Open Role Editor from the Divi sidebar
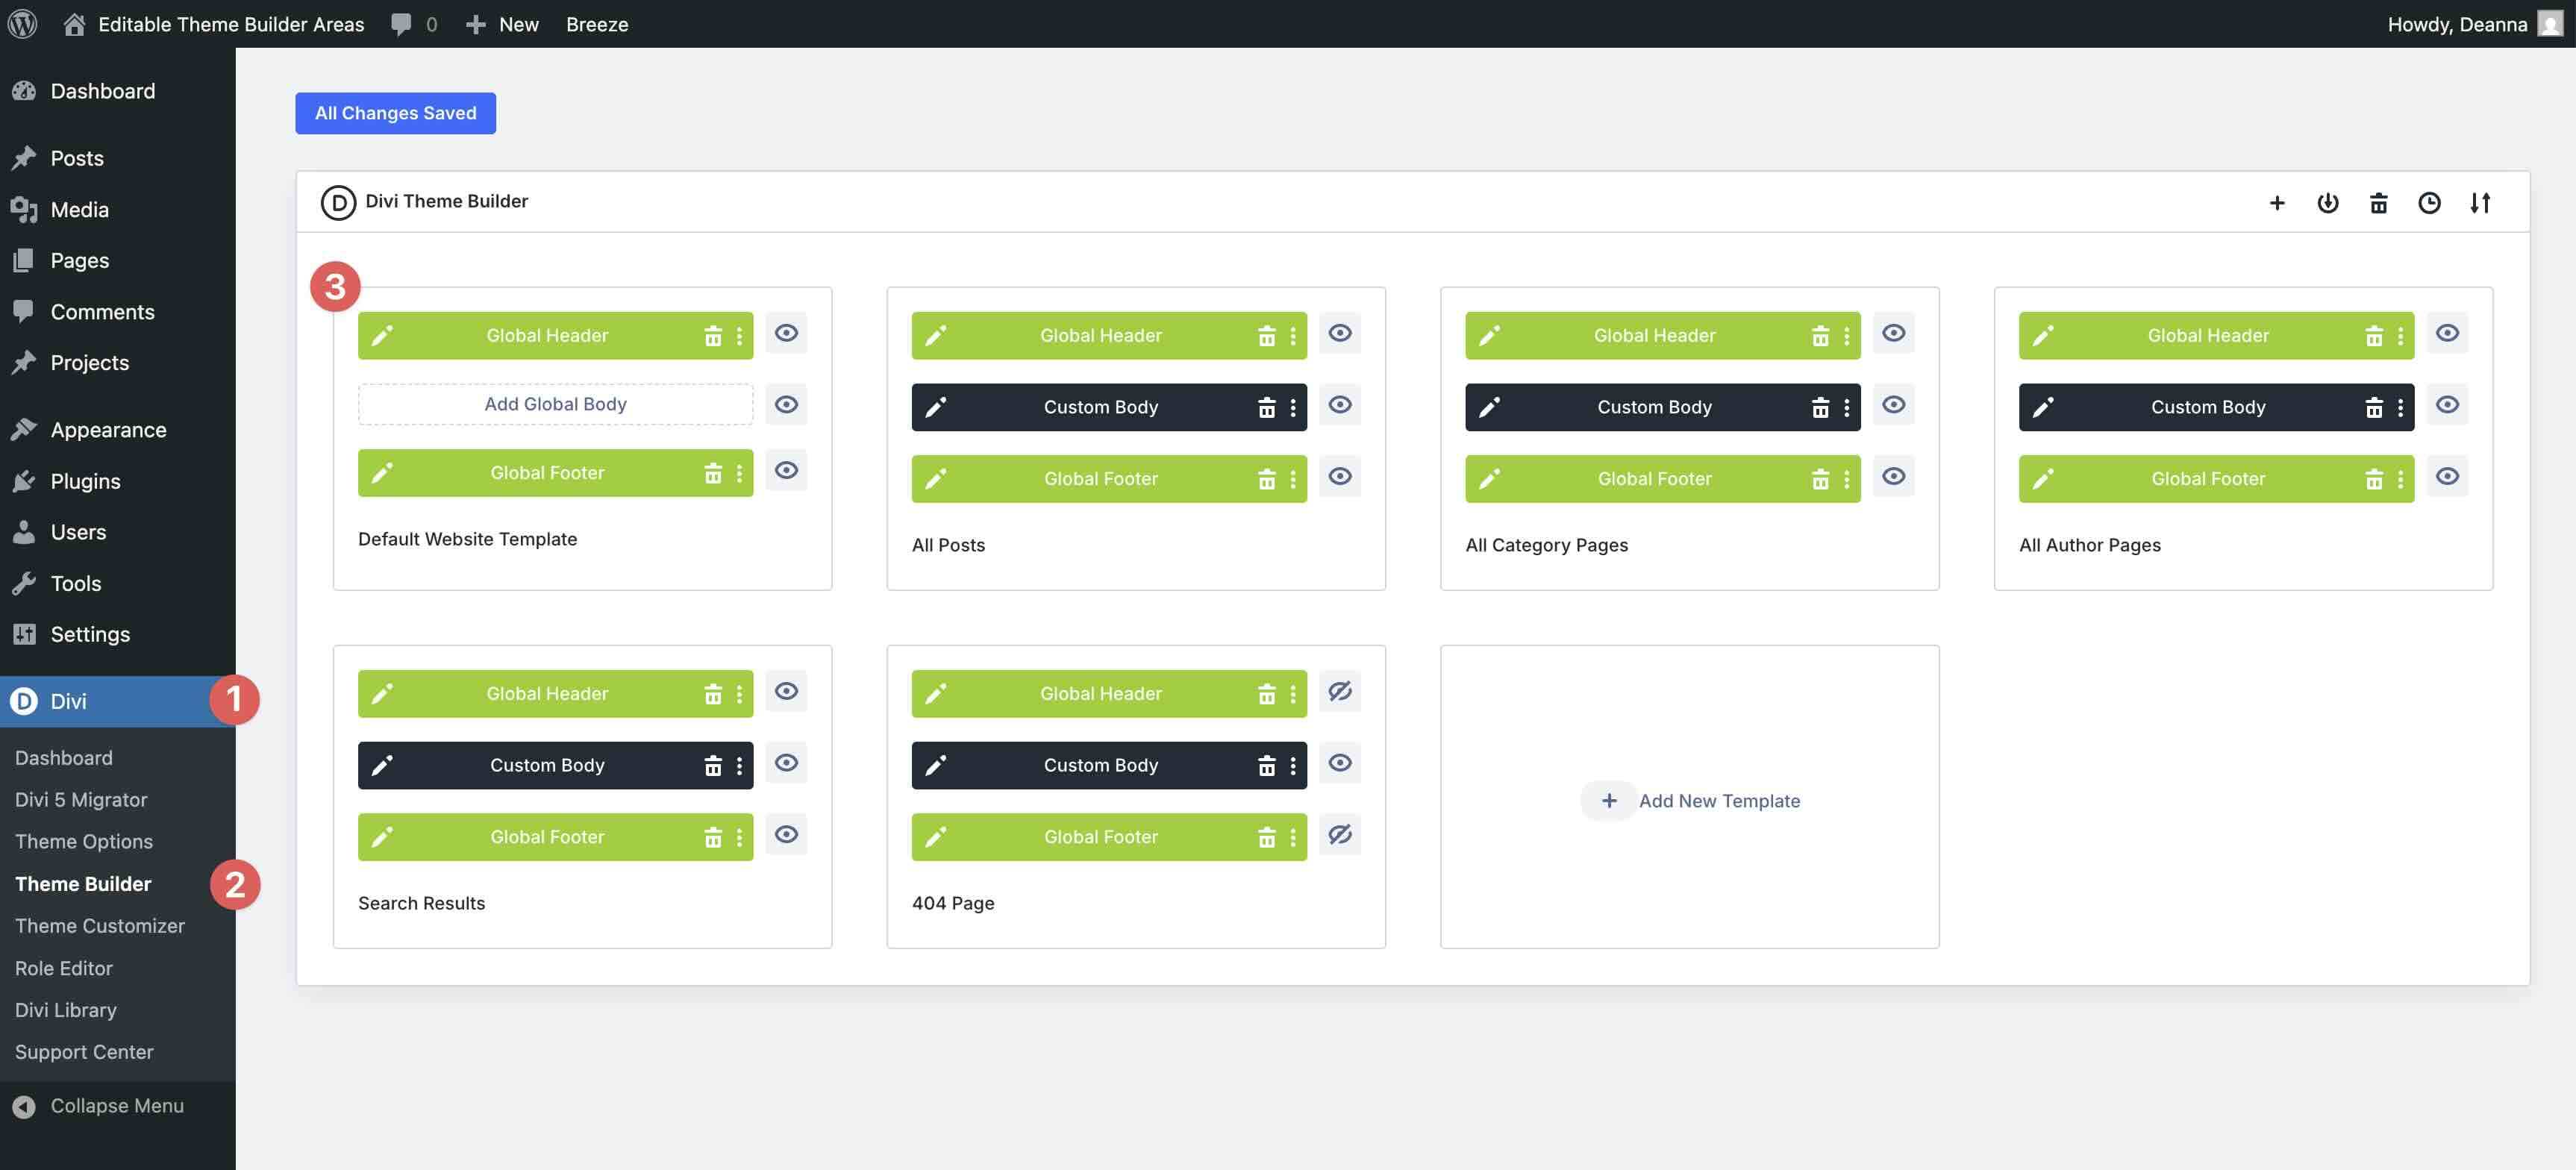This screenshot has height=1170, width=2576. 64,968
